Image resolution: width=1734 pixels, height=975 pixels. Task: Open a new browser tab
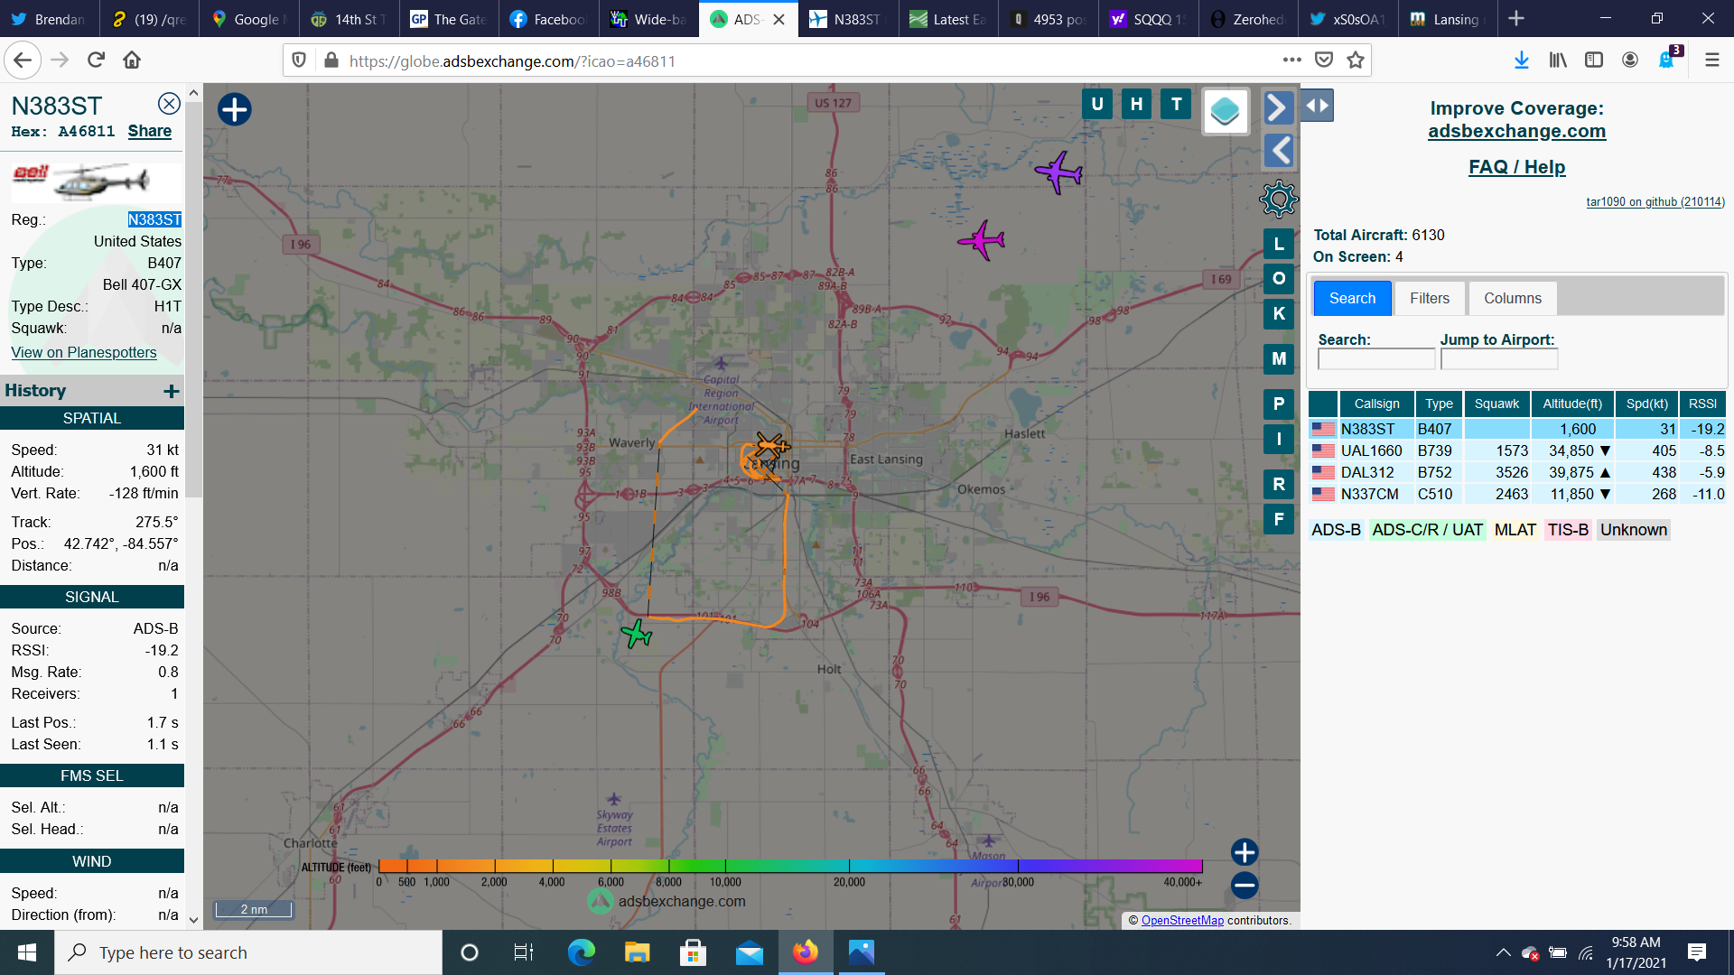1516,19
